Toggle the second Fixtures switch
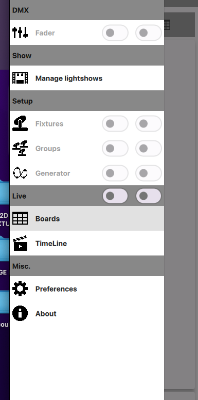This screenshot has width=198, height=400. click(x=149, y=123)
